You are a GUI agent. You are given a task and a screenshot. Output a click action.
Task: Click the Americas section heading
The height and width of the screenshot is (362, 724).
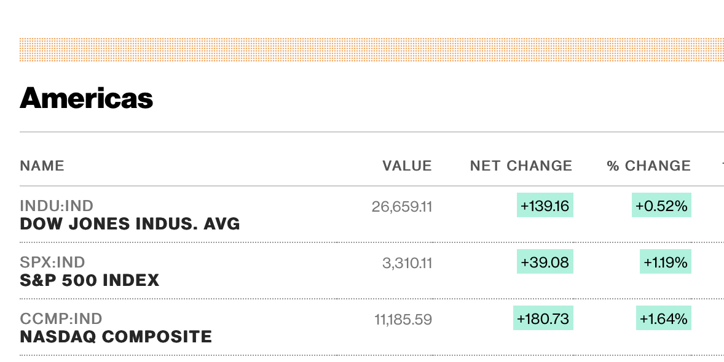pos(86,98)
